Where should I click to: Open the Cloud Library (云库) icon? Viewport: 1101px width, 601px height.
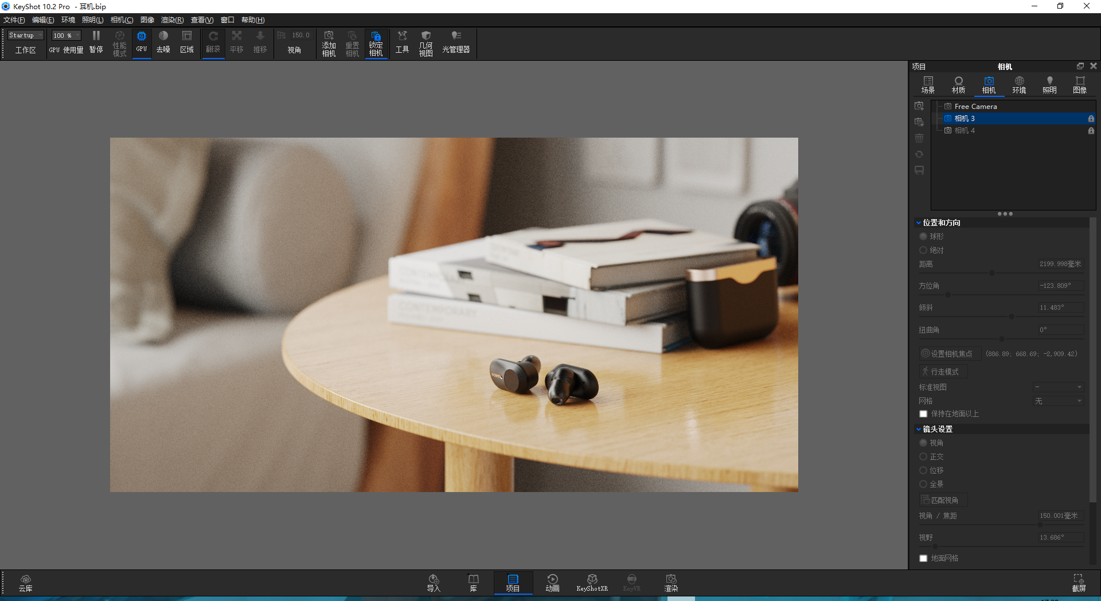click(x=26, y=583)
